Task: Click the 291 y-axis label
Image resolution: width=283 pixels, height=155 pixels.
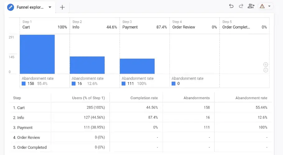Action: pyautogui.click(x=12, y=37)
